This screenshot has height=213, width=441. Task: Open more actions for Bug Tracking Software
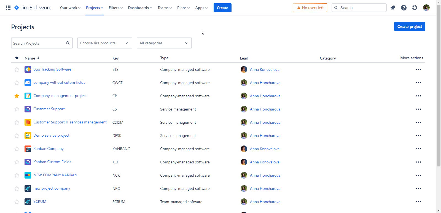(418, 69)
